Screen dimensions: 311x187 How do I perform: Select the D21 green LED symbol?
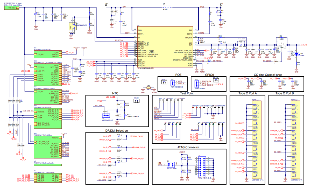tap(297, 55)
